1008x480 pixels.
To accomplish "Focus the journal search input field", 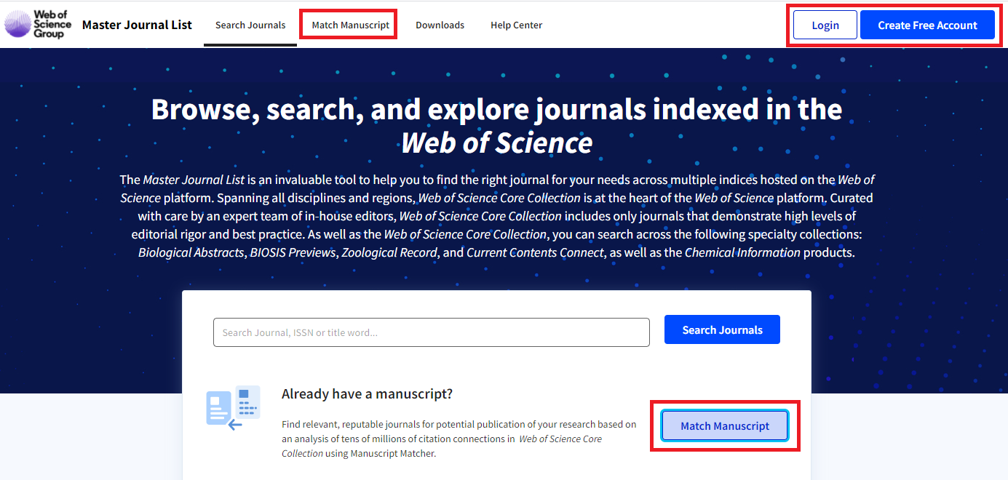I will point(431,332).
